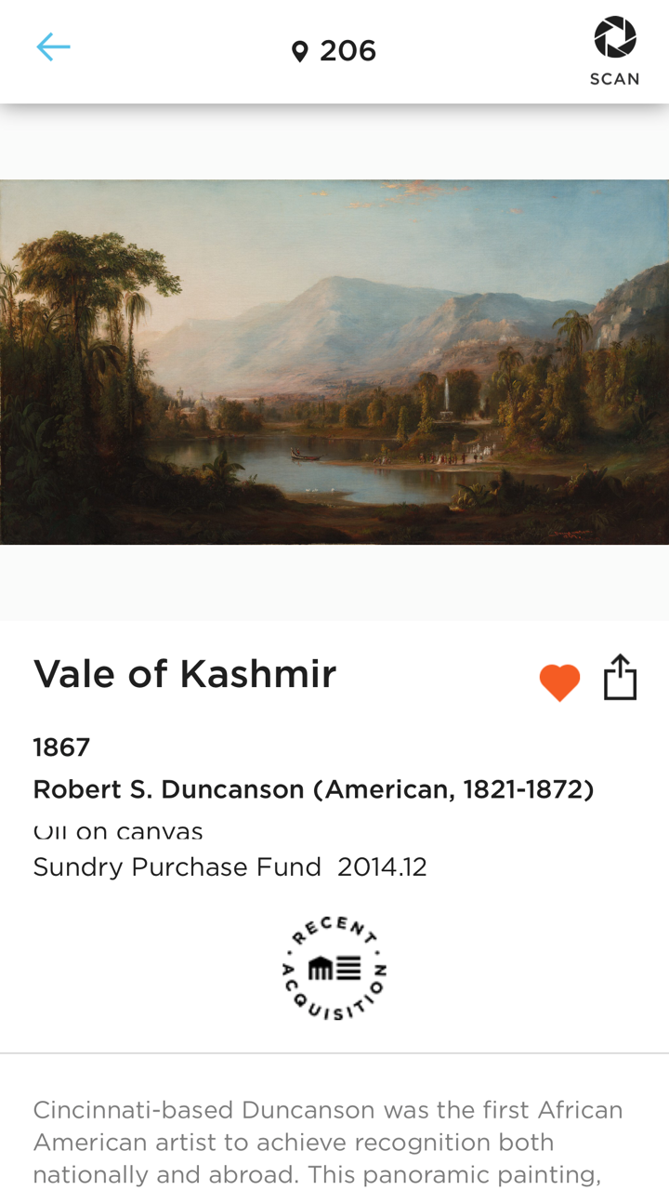Viewport: 669px width, 1190px height.
Task: Tap the Vale of Kashmir title
Action: 185,674
